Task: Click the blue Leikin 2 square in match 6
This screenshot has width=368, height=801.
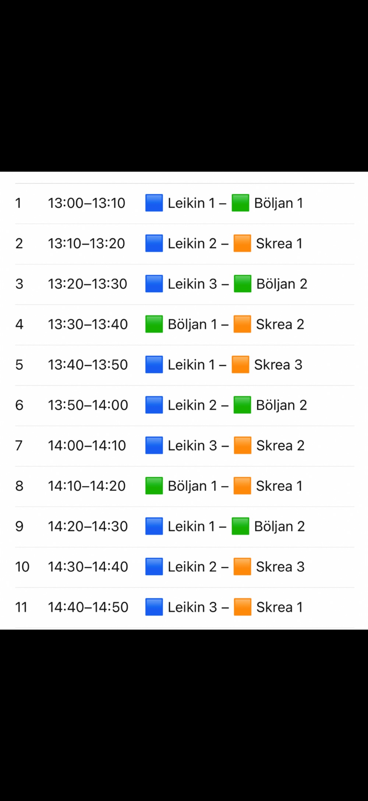Action: pos(154,405)
